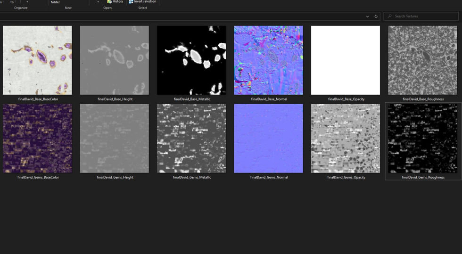Select the finalDavid_Gems_Roughness thumbnail
462x254 pixels.
422,139
